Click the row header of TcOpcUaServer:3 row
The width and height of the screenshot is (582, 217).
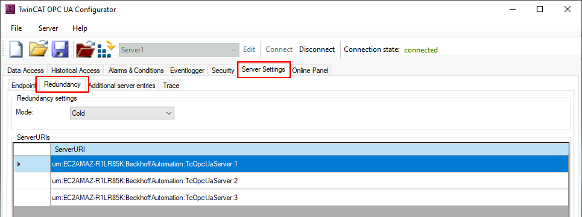click(x=32, y=198)
